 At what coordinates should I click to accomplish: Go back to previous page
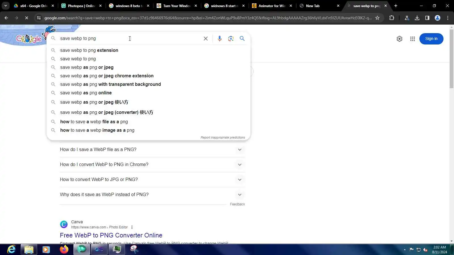(x=6, y=18)
